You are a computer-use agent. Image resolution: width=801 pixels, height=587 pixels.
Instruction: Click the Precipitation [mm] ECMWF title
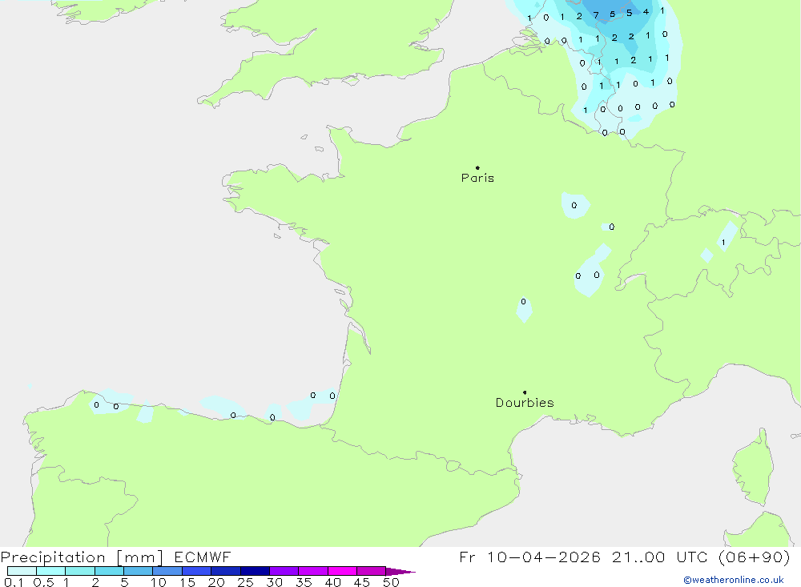(x=116, y=557)
